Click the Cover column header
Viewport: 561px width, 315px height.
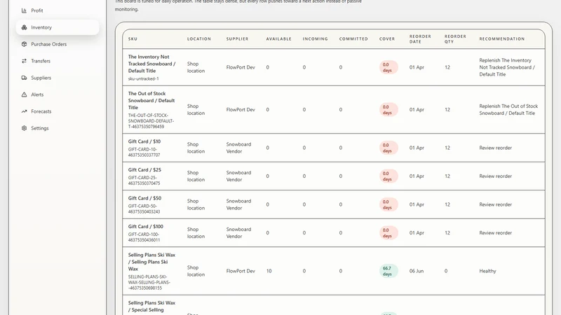click(387, 39)
